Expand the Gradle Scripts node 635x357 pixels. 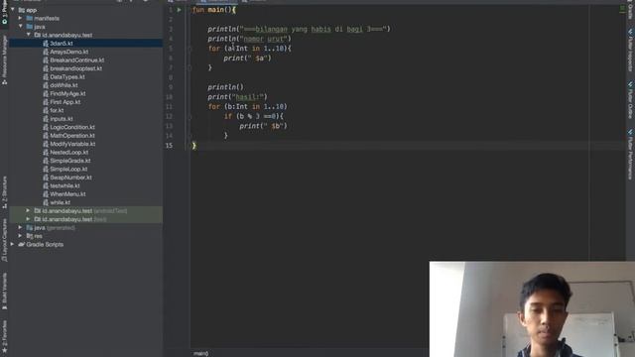click(x=13, y=245)
